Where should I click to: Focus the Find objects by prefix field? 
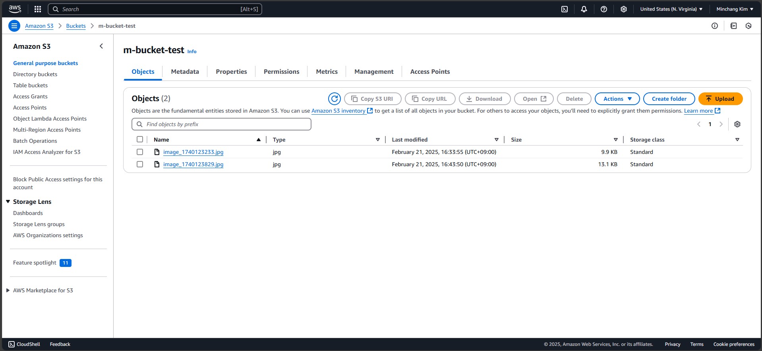click(x=221, y=124)
